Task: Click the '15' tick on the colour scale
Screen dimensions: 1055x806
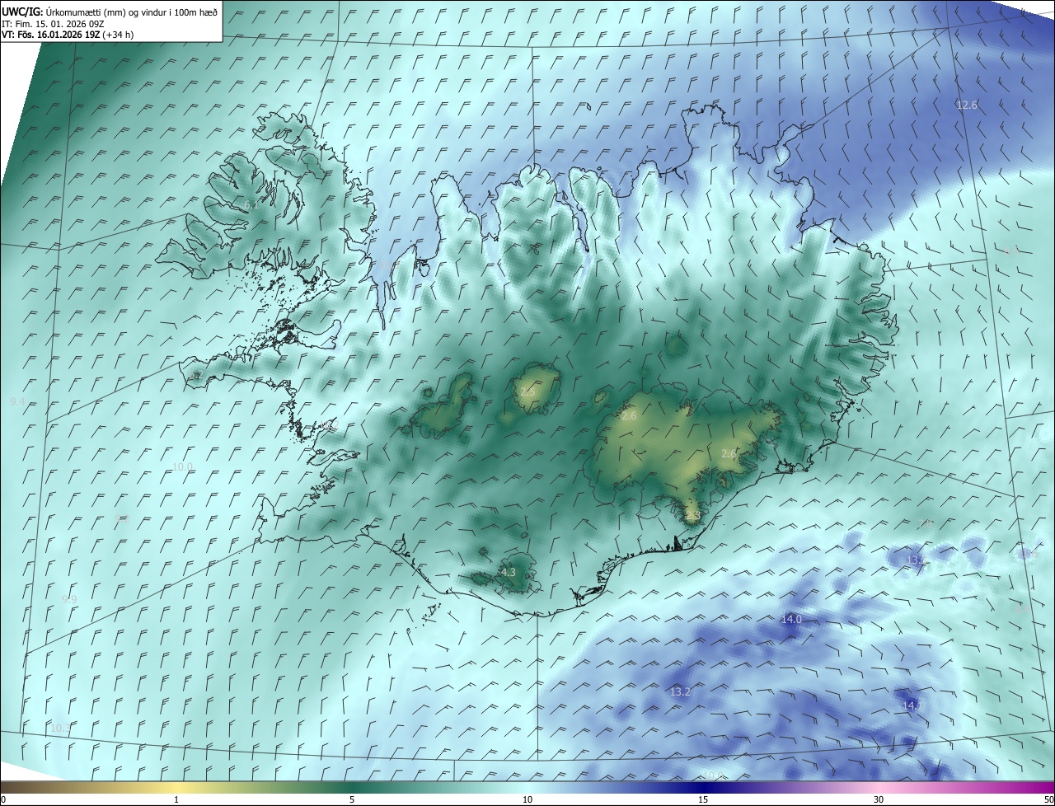Action: 703,799
